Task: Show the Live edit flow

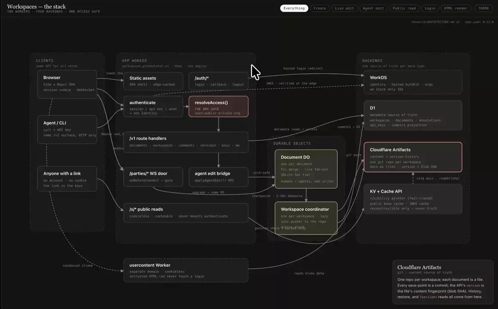Action: (344, 8)
